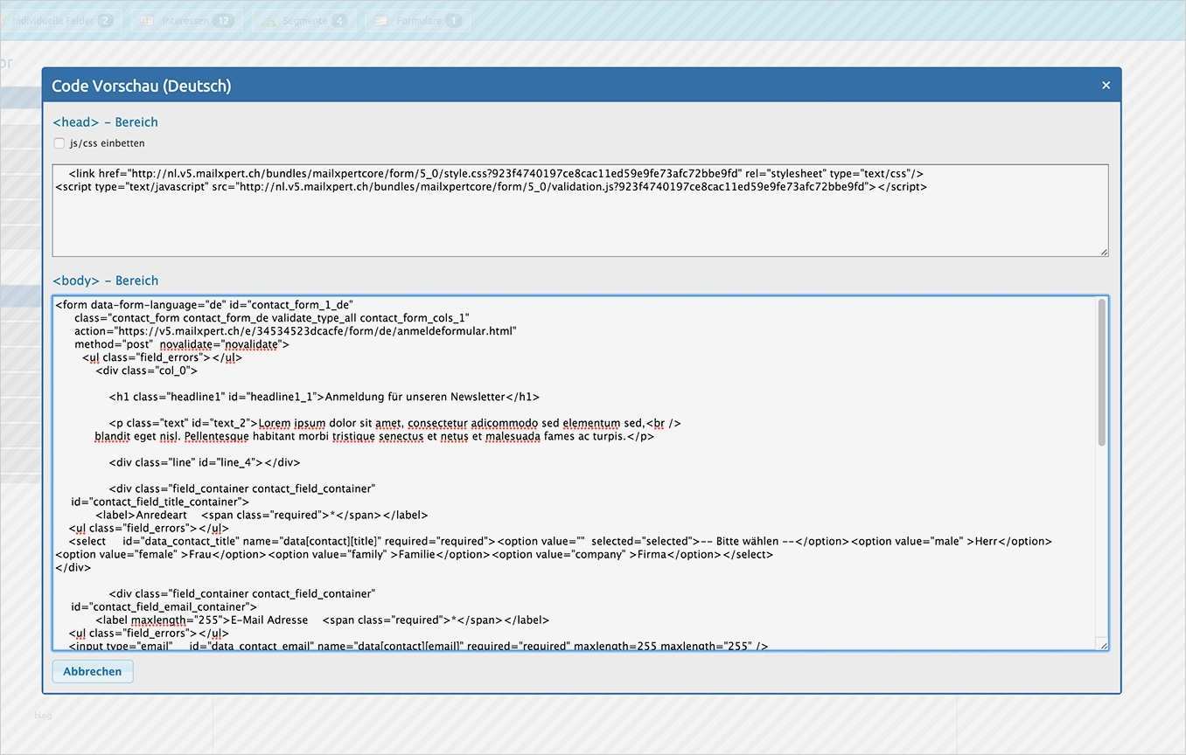
Task: Switch to the Interessen tab
Action: click(x=184, y=19)
